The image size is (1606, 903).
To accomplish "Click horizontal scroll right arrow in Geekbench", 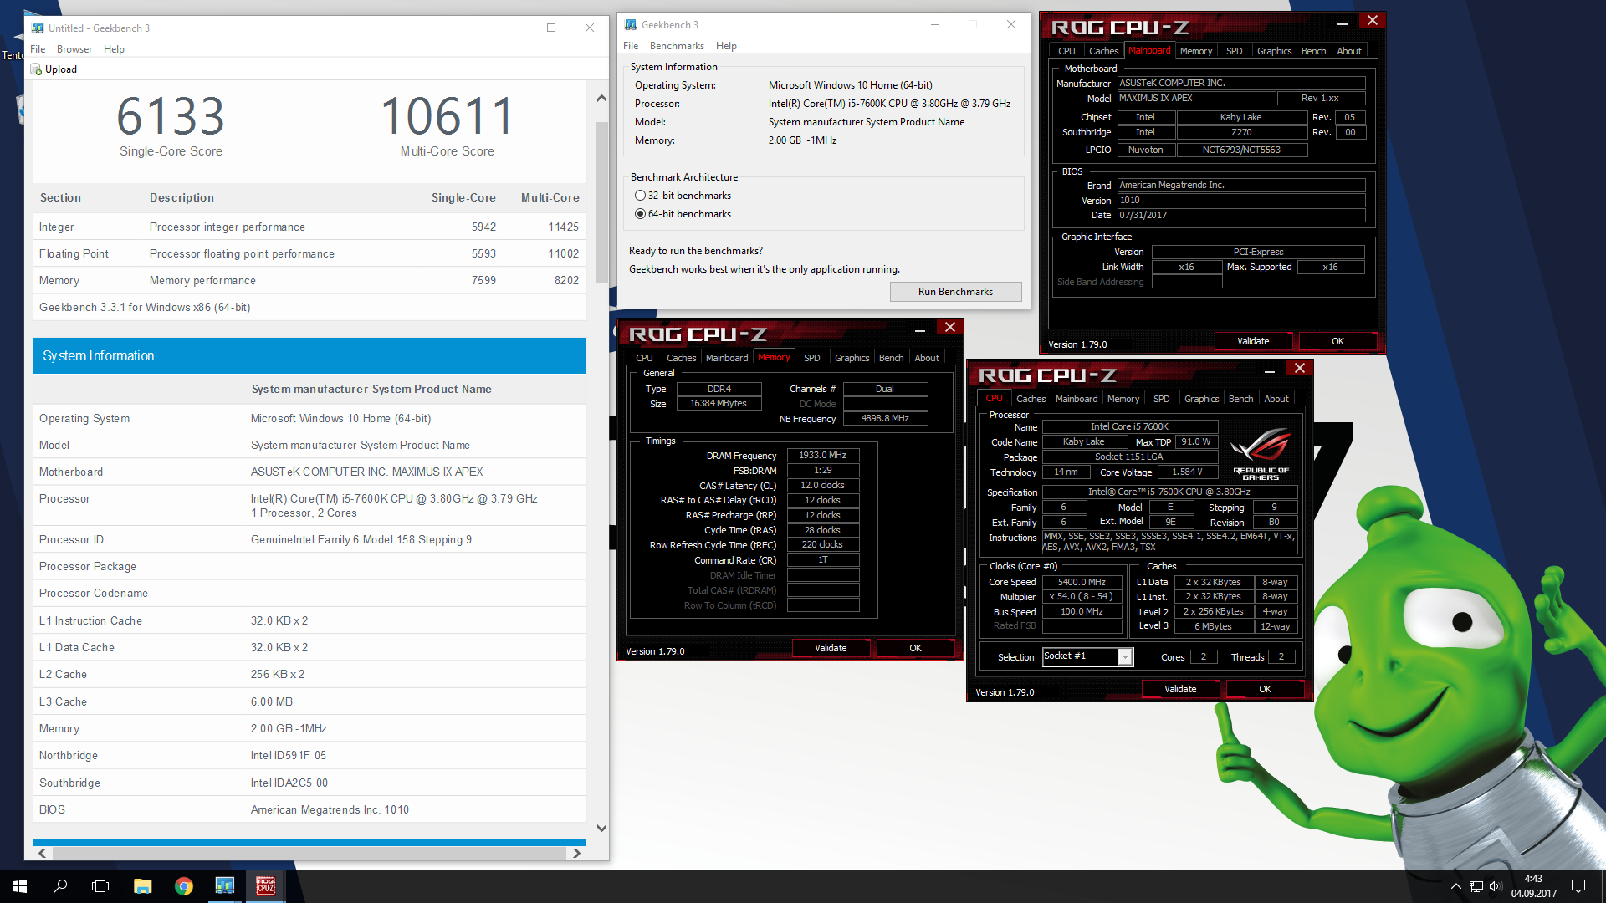I will pos(575,854).
